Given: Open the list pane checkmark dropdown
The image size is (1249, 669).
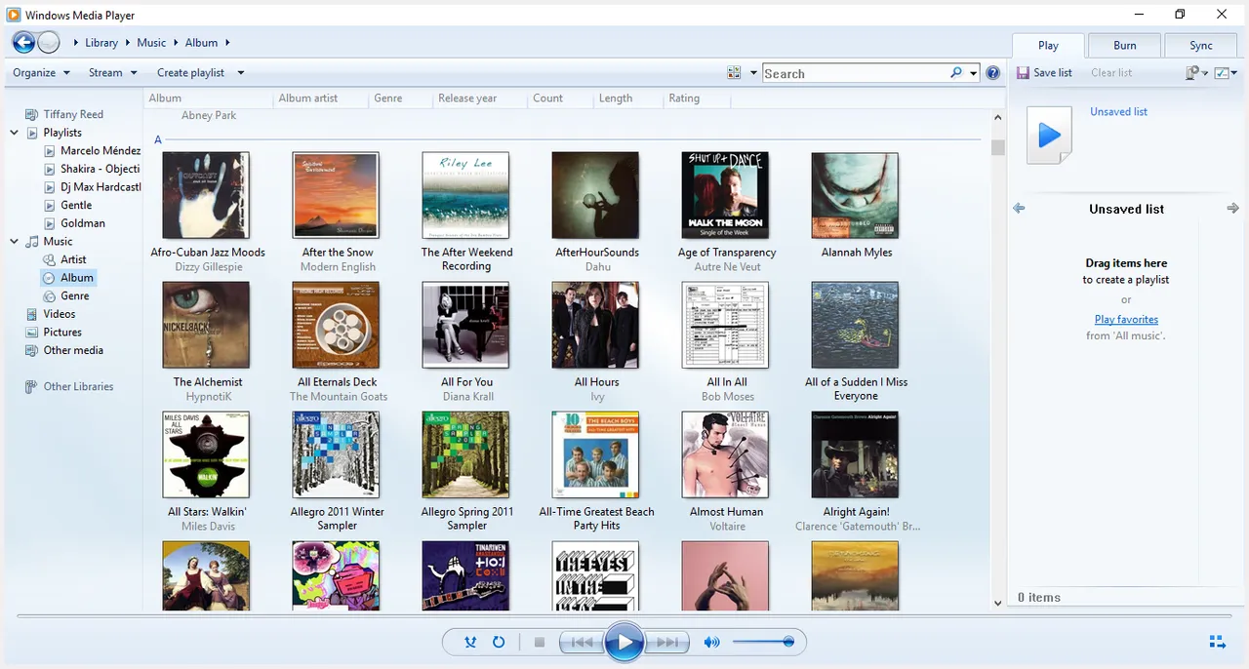Looking at the screenshot, I should (x=1227, y=73).
